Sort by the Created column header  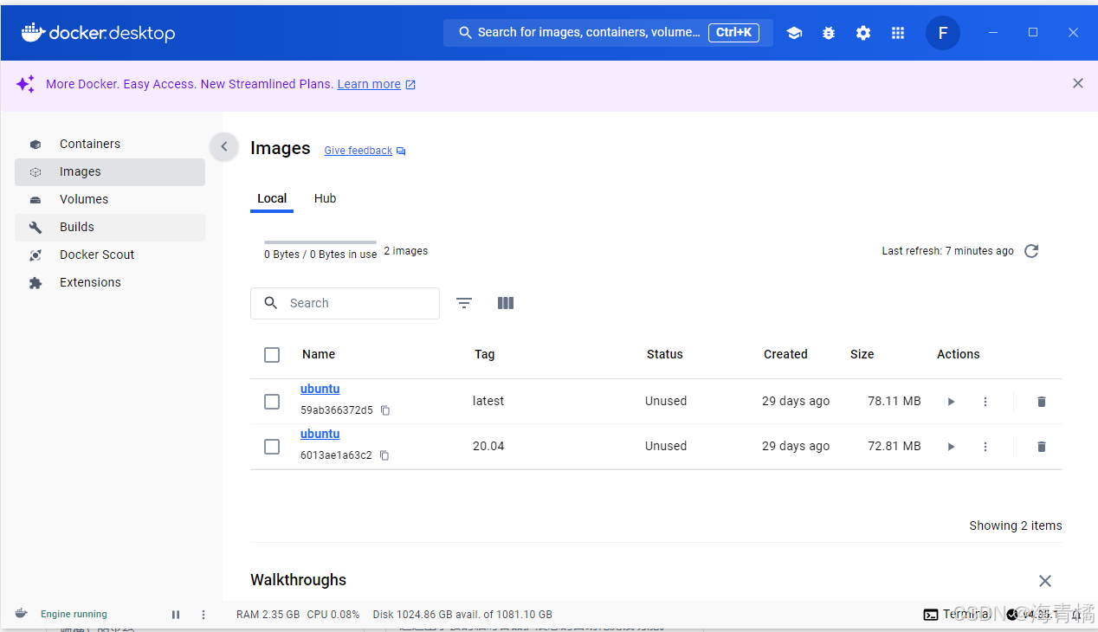pos(785,354)
